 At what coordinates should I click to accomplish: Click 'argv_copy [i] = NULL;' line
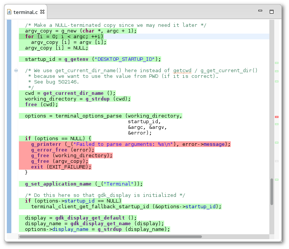click(x=57, y=48)
